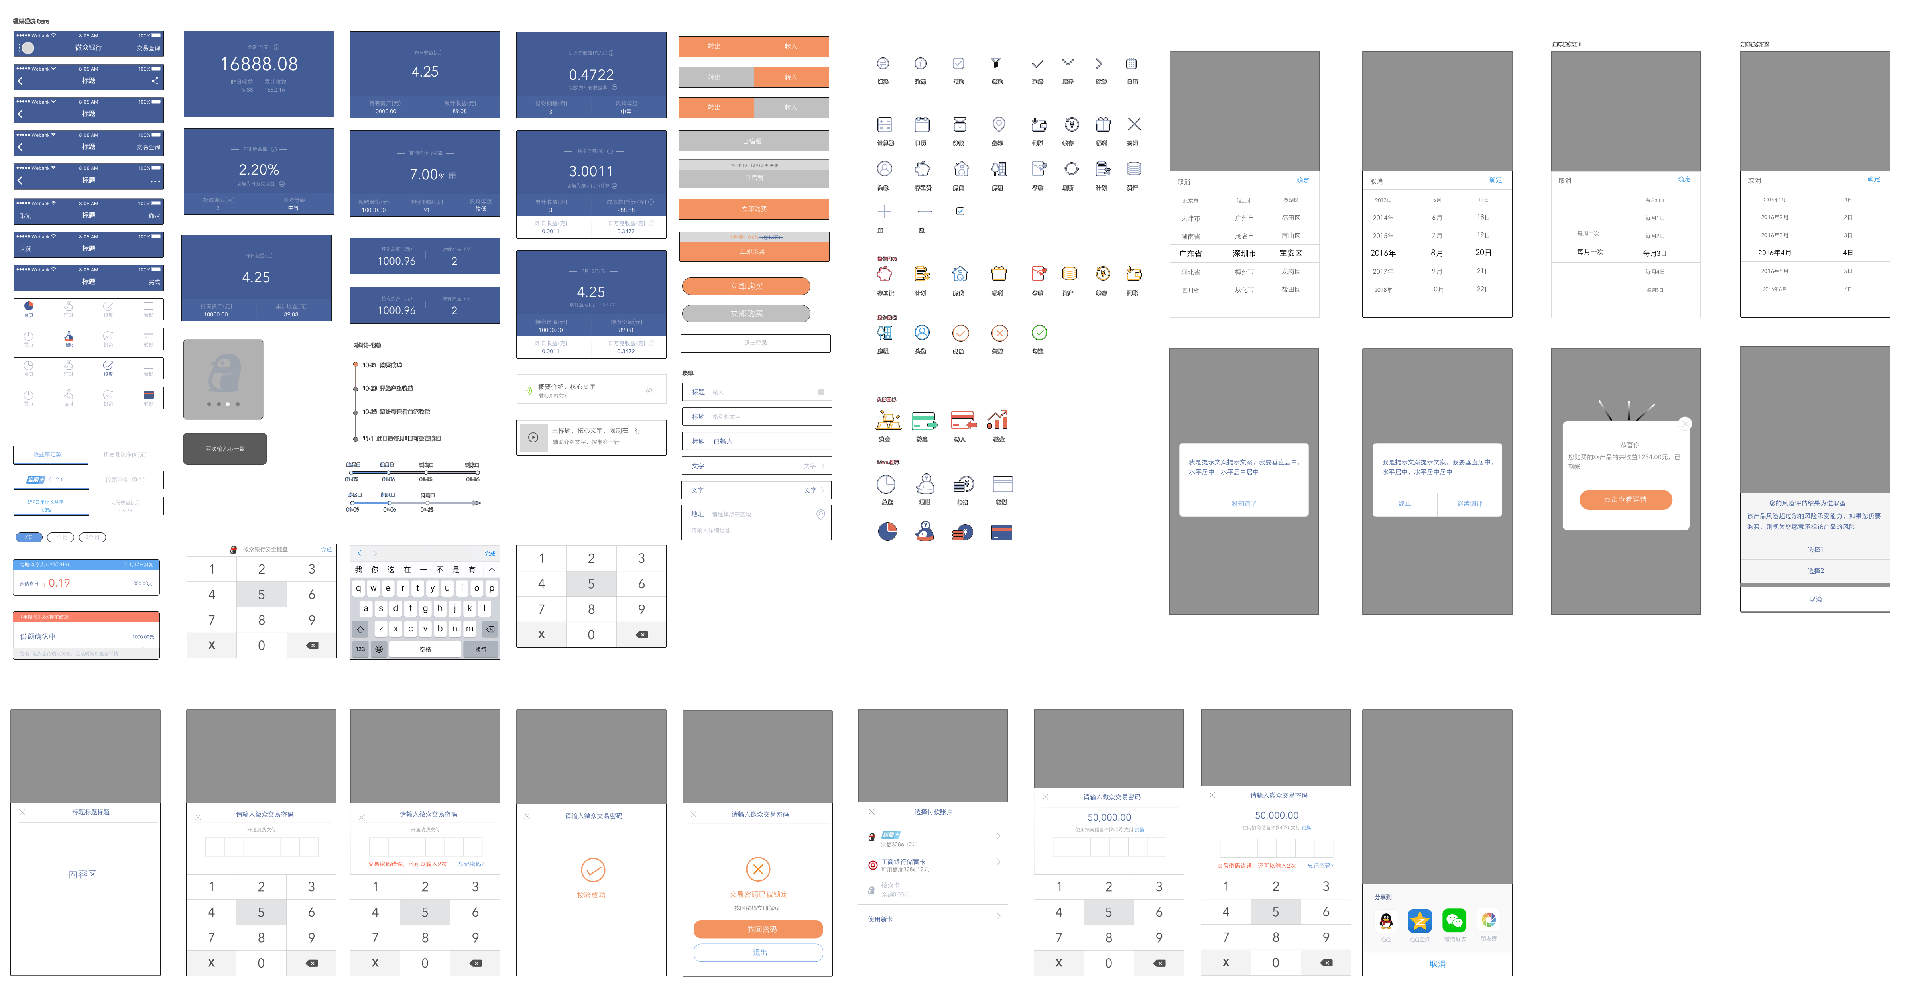Open the 宝安区 district dropdown

[1291, 253]
